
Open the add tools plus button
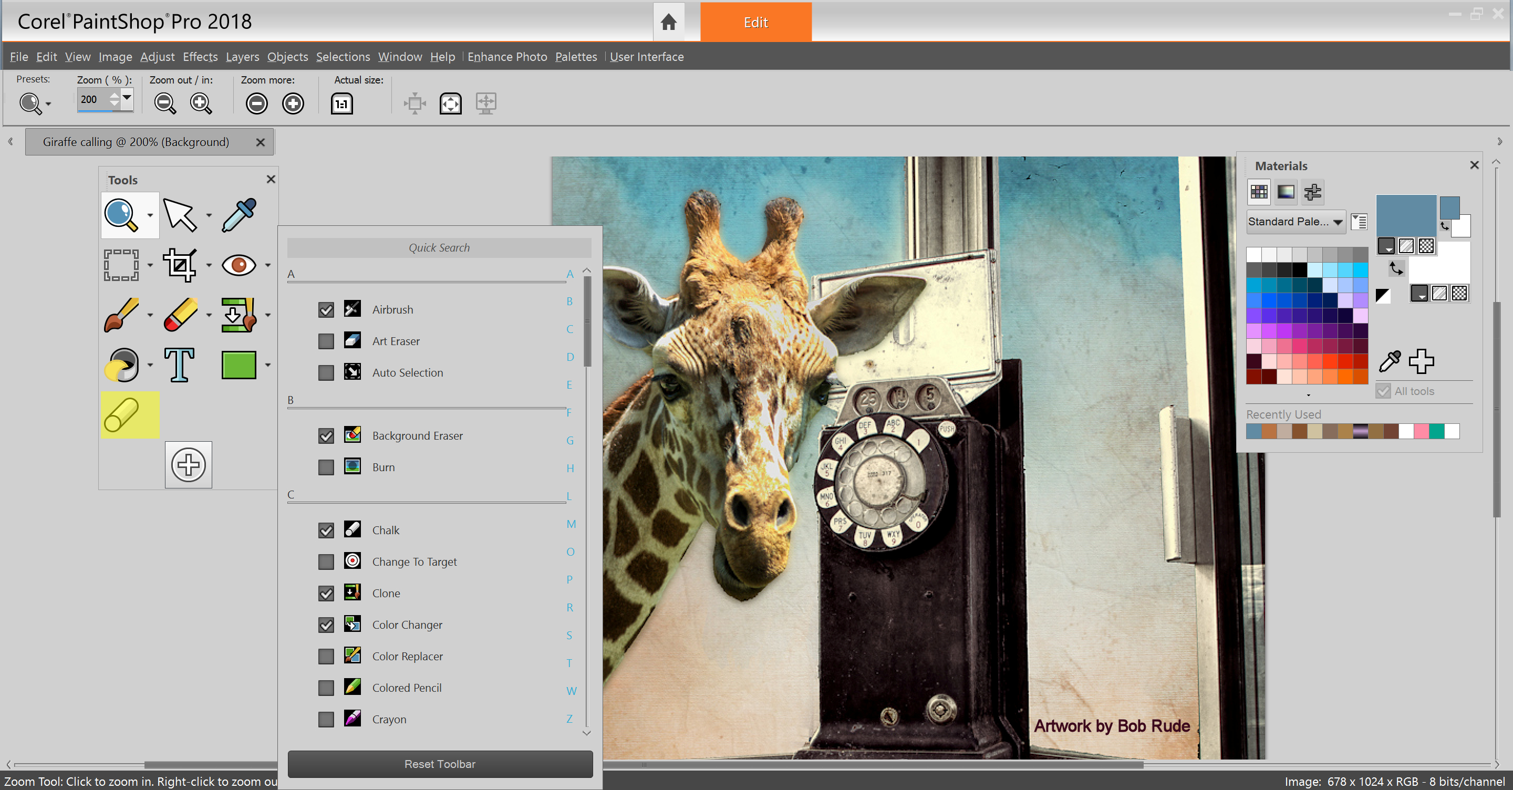(189, 465)
